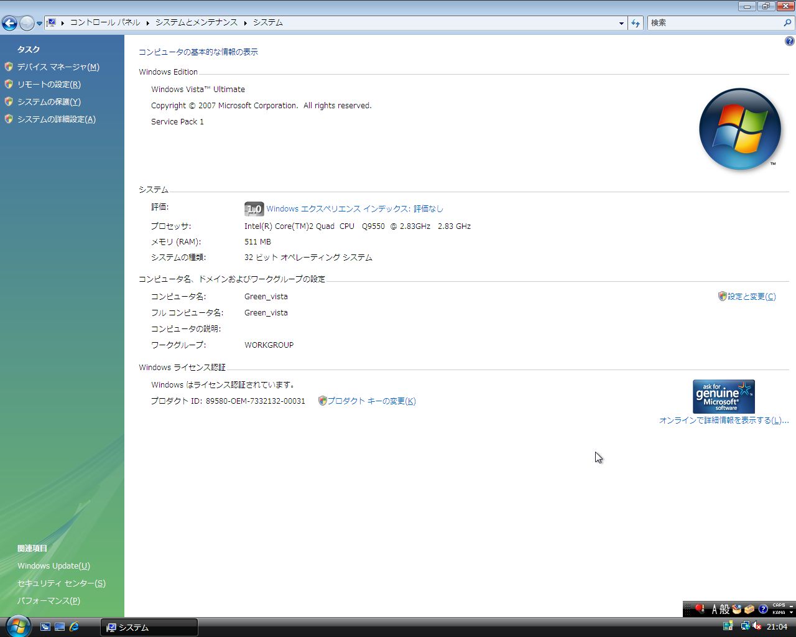Minimize the language bar
796x637 pixels.
[791, 605]
